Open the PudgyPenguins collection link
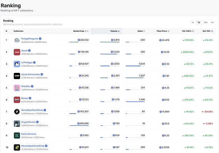 [30, 39]
